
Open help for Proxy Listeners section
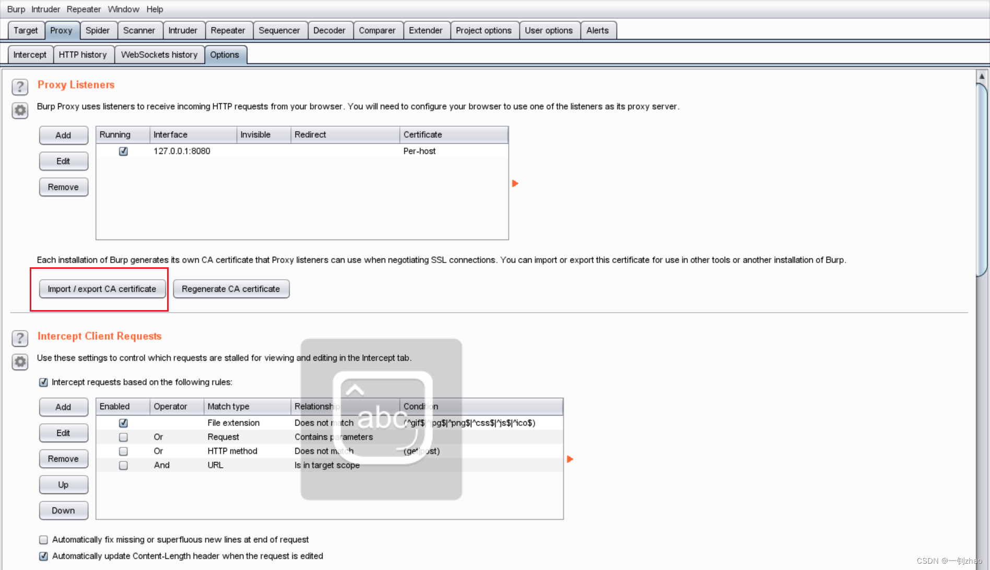tap(20, 87)
